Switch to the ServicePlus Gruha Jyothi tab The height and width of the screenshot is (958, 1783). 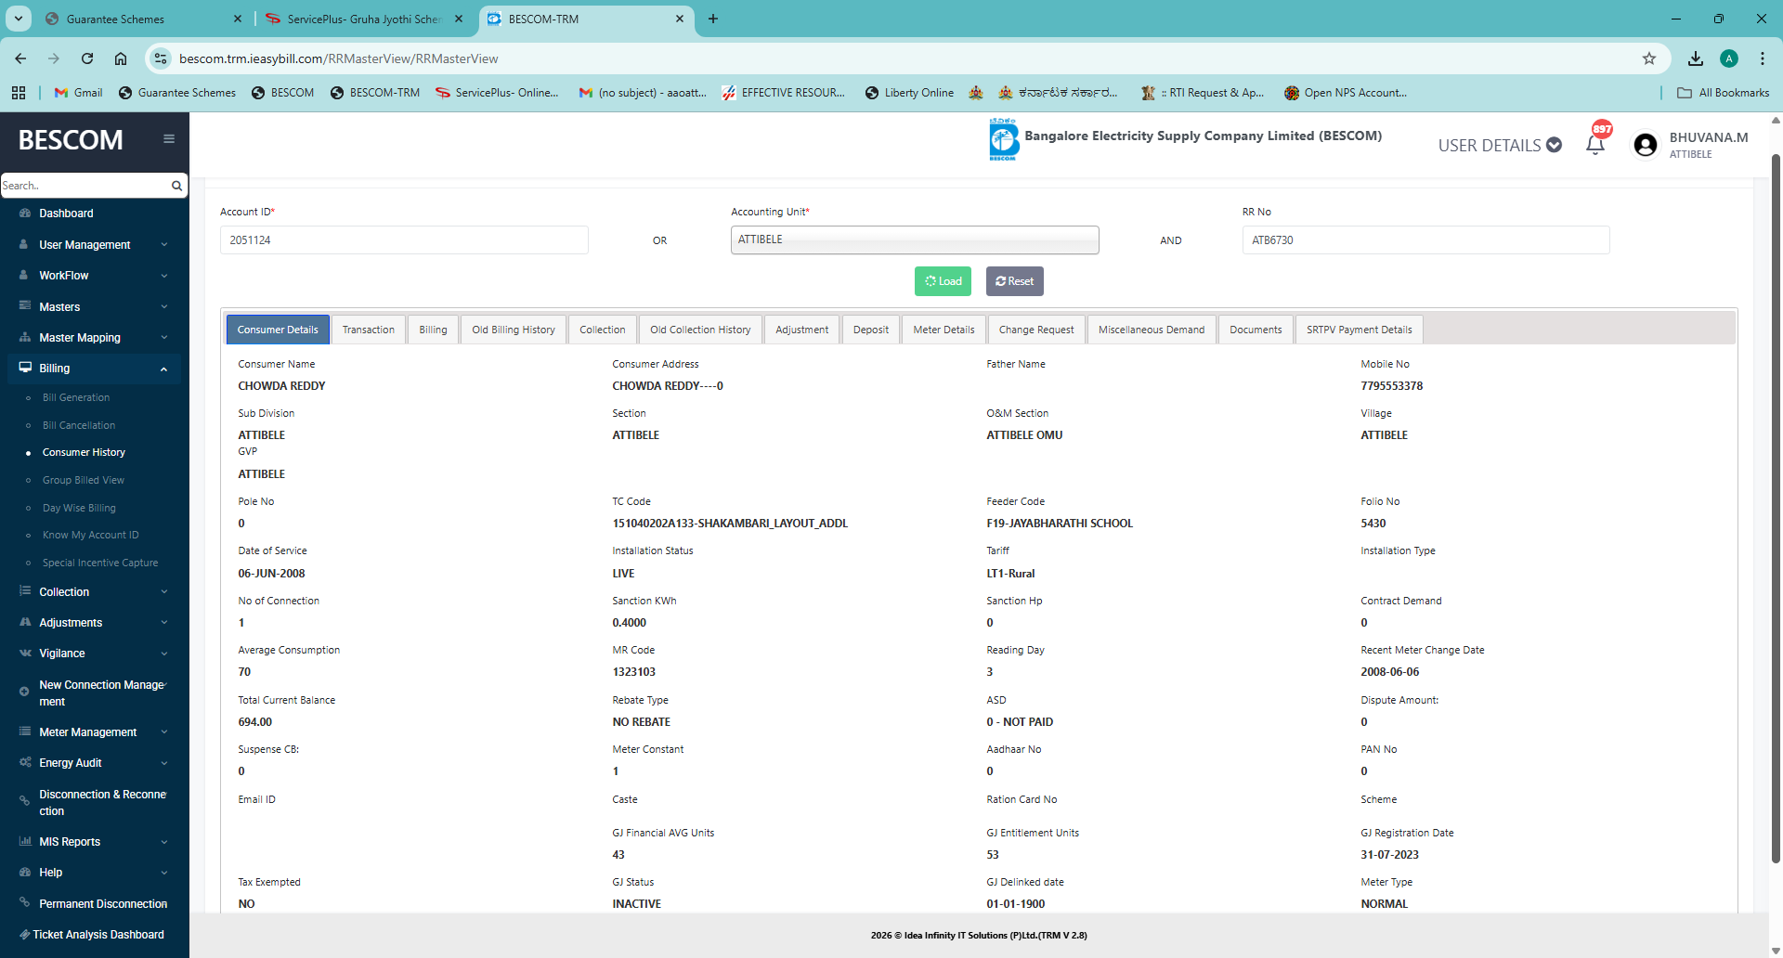click(365, 19)
